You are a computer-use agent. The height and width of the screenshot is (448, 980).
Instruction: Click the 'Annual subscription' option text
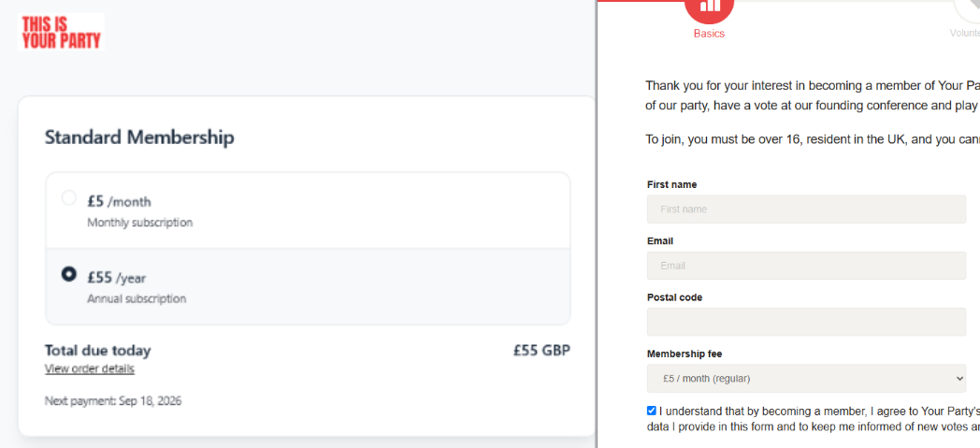137,299
